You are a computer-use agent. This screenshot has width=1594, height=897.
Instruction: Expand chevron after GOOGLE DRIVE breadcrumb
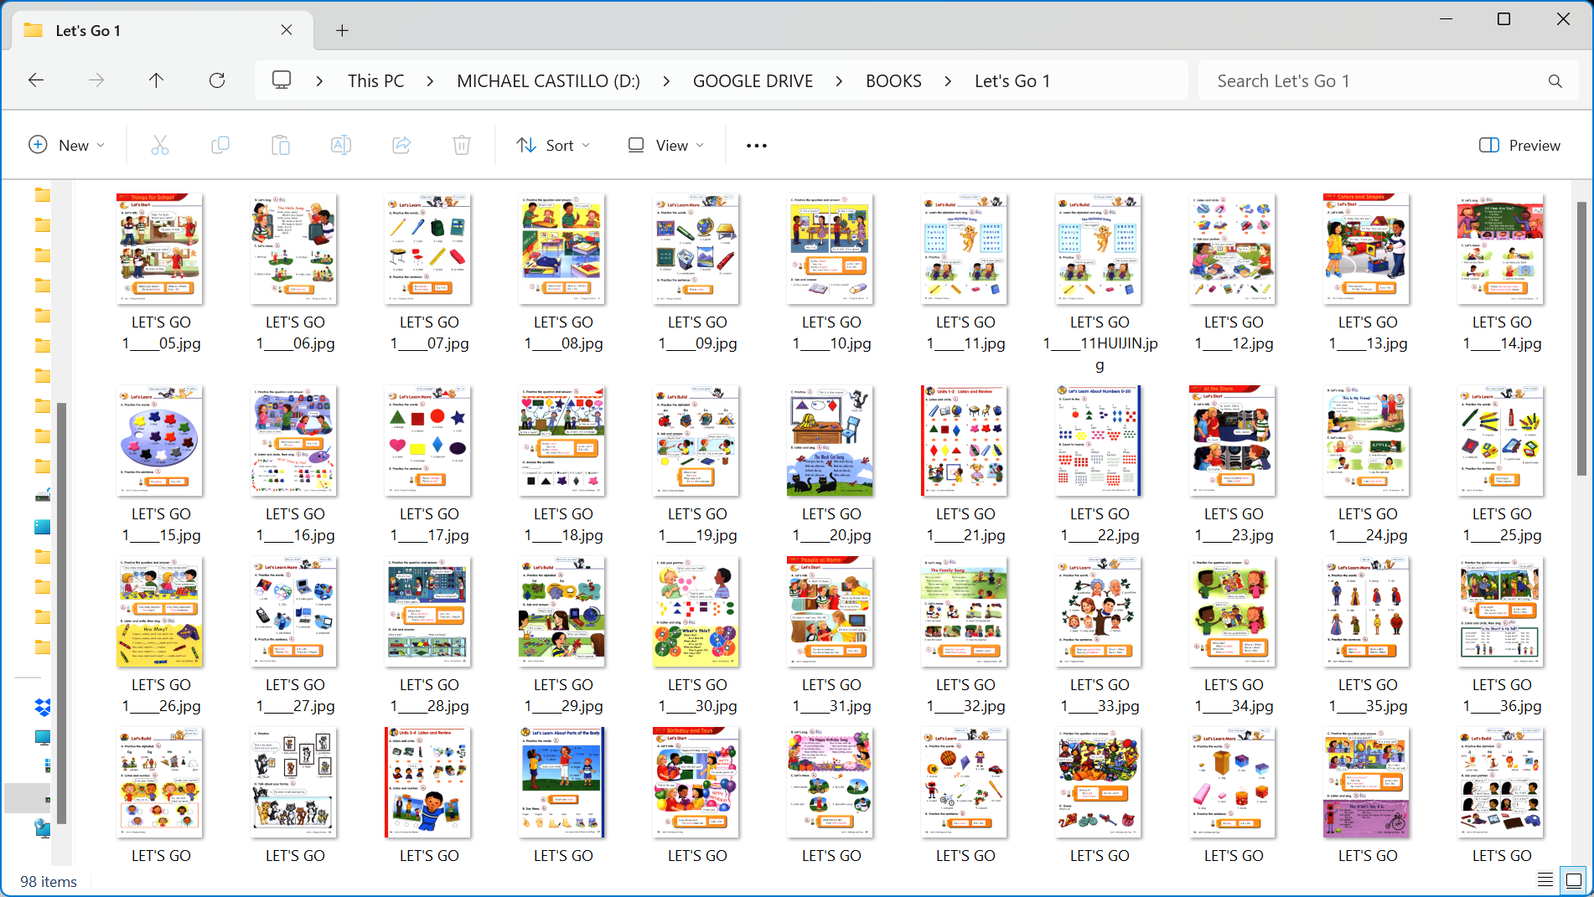pos(839,81)
